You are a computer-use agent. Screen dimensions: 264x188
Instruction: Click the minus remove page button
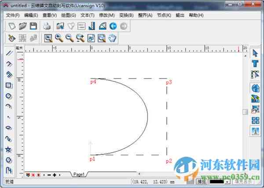pyautogui.click(x=49, y=175)
